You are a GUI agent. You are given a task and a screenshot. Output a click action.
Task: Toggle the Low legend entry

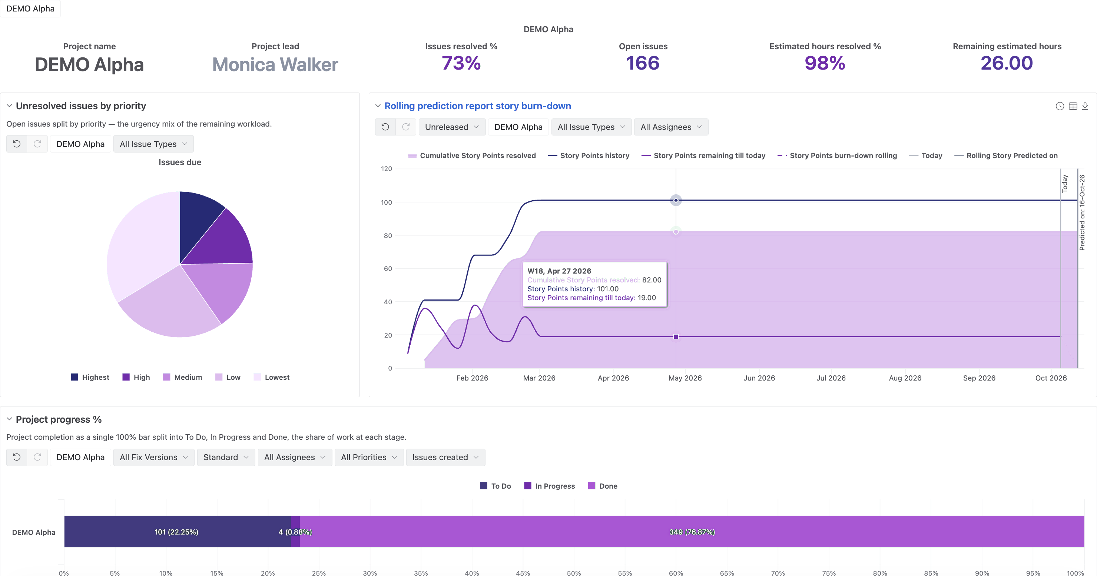click(228, 377)
